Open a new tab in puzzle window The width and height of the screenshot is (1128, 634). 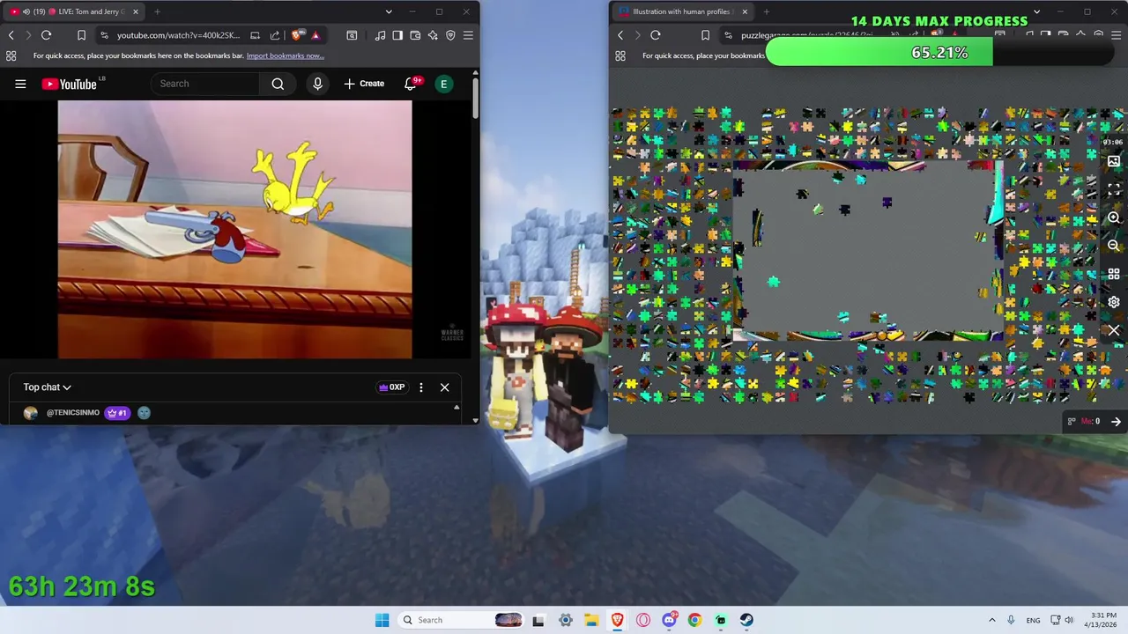tap(766, 11)
